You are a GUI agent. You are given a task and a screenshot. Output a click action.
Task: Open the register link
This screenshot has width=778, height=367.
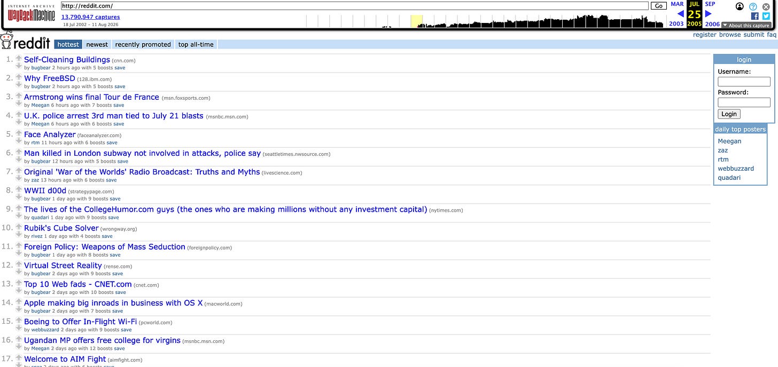(705, 35)
